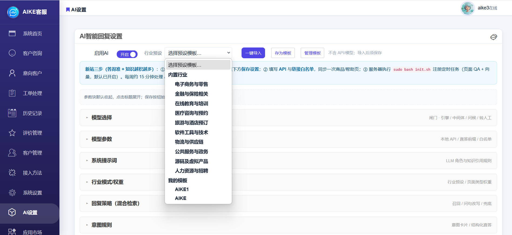512x235 pixels.
Task: Click the sudo bash init.sh code text
Action: pos(412,69)
